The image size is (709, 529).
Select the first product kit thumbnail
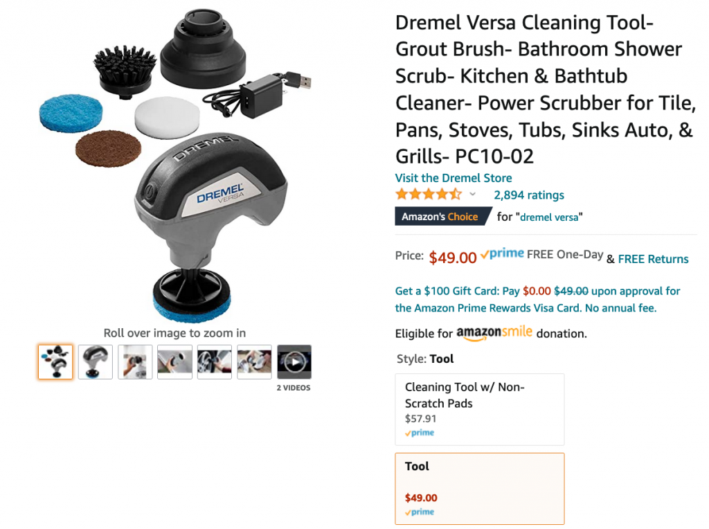coord(55,361)
